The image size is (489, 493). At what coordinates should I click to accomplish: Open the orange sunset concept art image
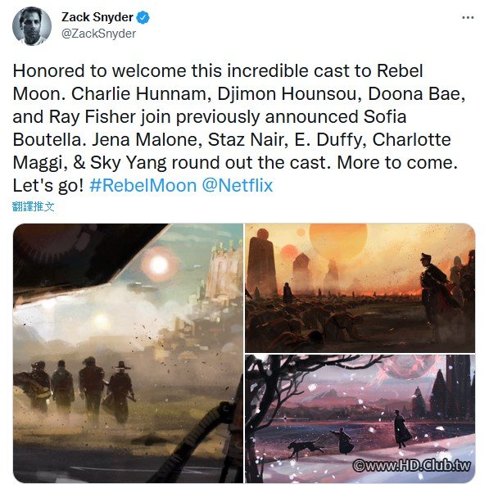[360, 287]
